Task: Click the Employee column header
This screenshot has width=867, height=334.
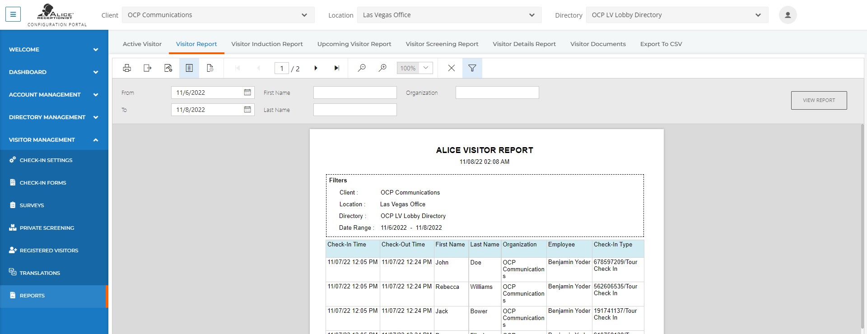Action: coord(569,249)
